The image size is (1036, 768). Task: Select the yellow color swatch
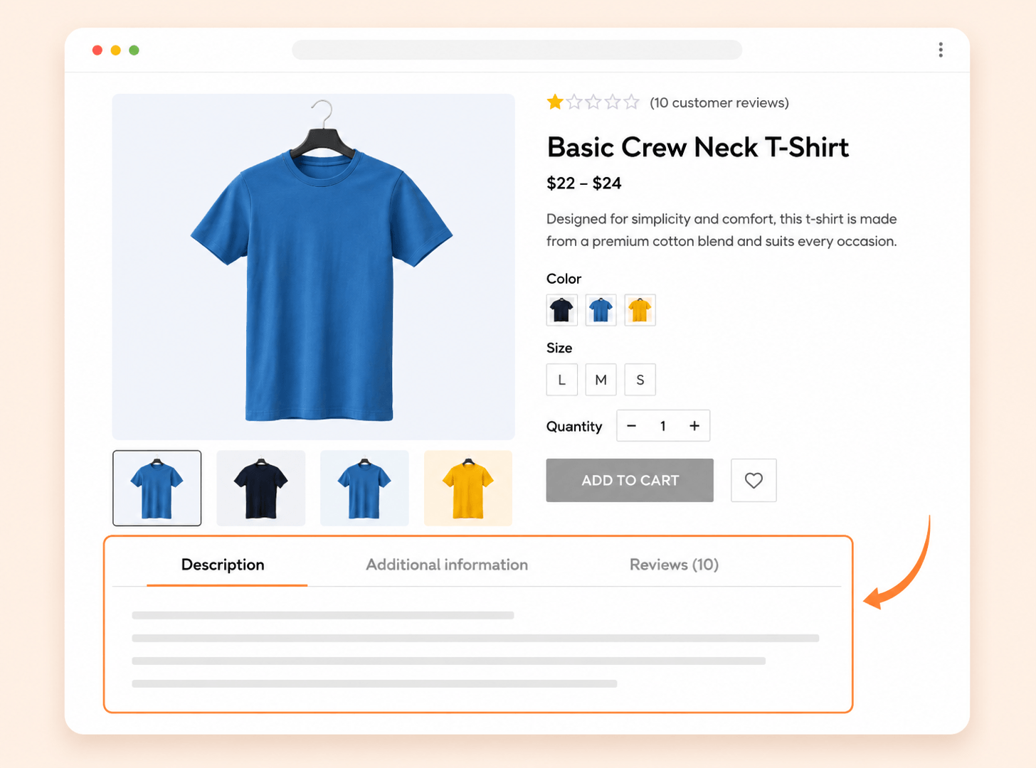pyautogui.click(x=640, y=310)
